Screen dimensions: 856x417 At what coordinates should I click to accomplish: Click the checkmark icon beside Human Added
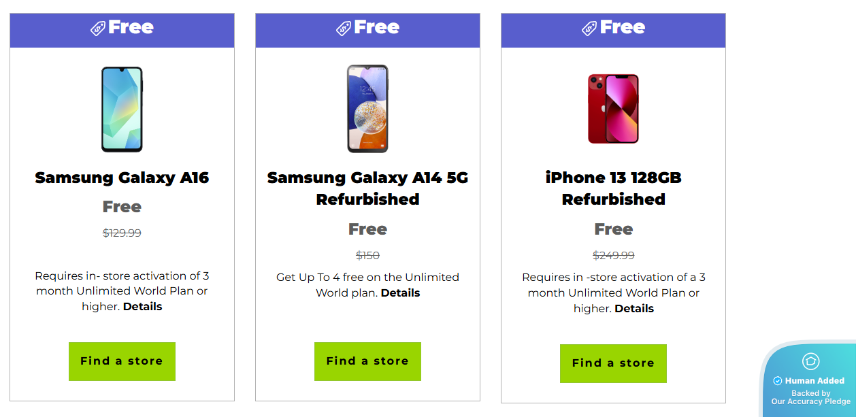point(778,381)
